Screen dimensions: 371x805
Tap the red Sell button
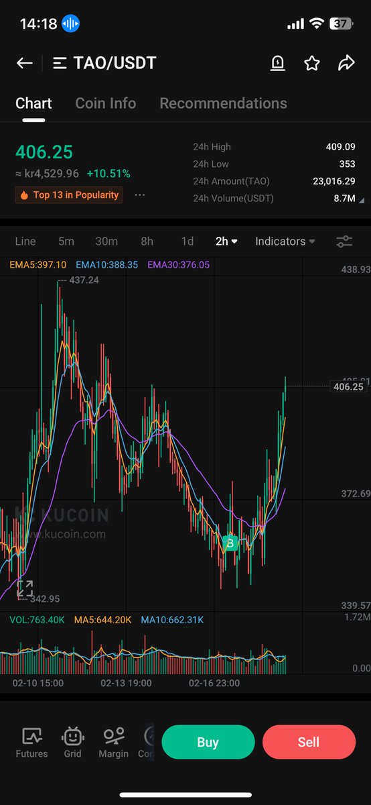pyautogui.click(x=309, y=742)
